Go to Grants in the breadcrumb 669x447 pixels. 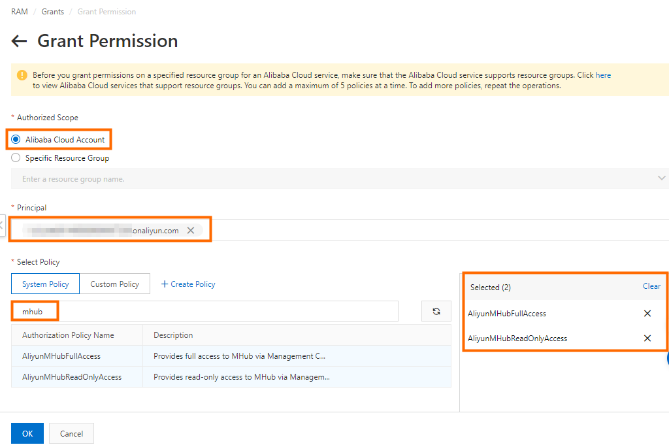tap(54, 12)
